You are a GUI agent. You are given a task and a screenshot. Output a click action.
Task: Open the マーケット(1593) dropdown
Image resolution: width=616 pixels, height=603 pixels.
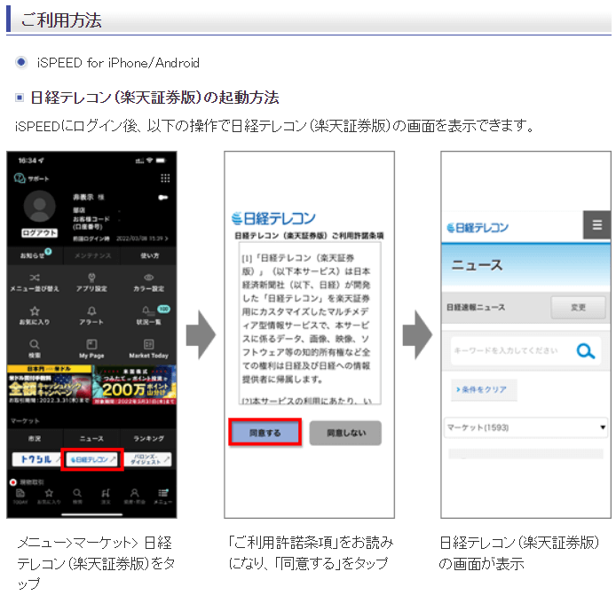pyautogui.click(x=525, y=427)
